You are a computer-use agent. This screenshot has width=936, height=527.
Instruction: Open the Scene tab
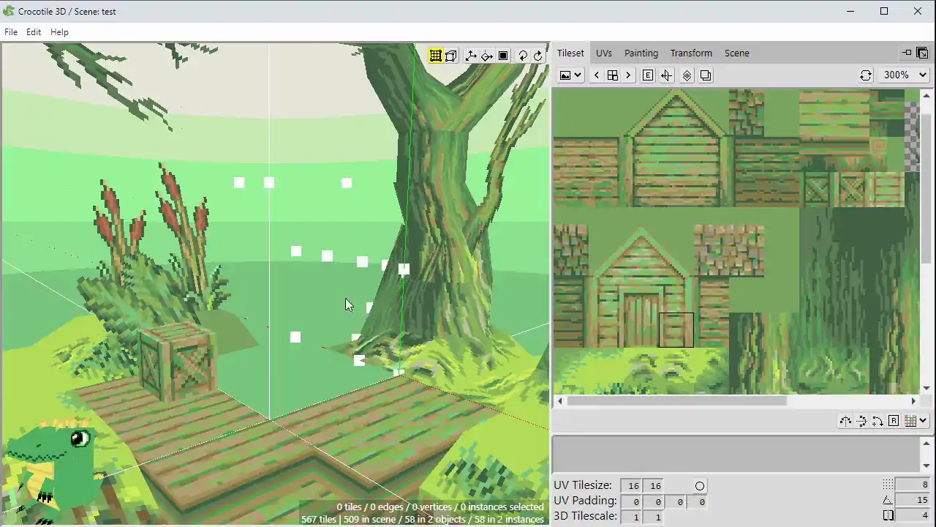coord(737,53)
